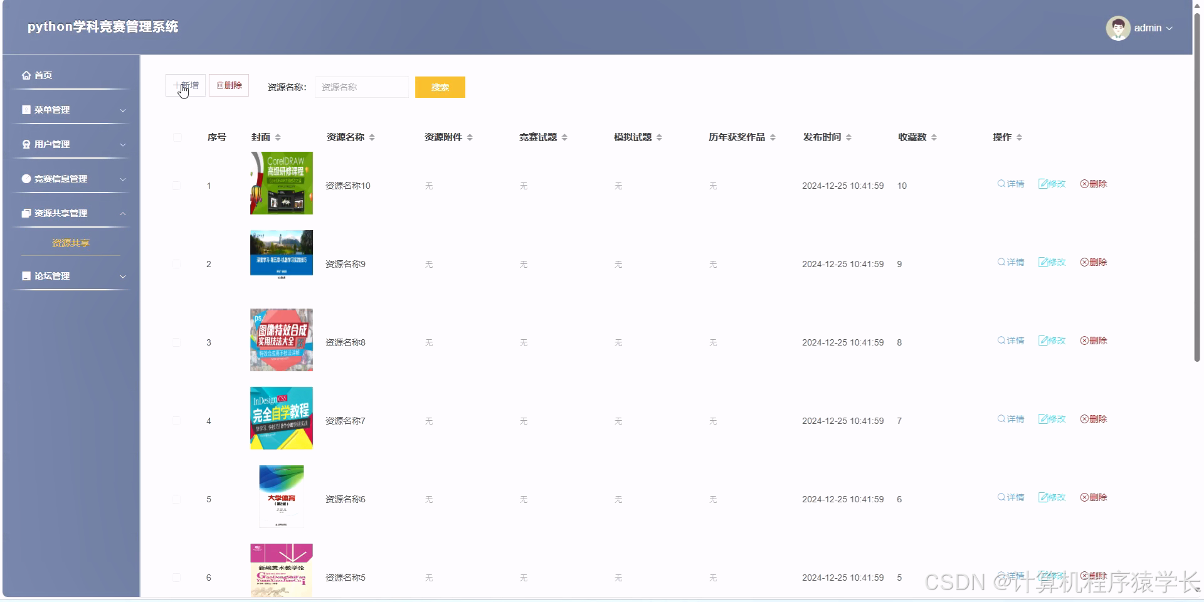Open 详情 for 资源名称8
This screenshot has height=602, width=1204.
(1011, 341)
